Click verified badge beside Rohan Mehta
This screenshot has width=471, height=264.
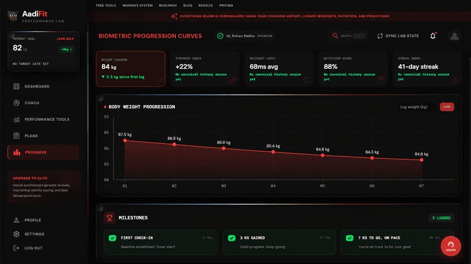point(220,36)
